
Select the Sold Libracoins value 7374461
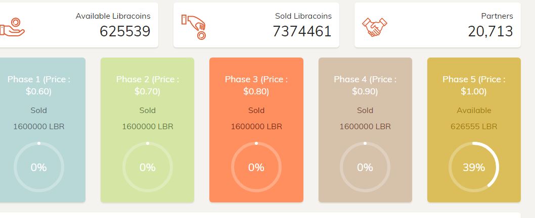pyautogui.click(x=302, y=31)
